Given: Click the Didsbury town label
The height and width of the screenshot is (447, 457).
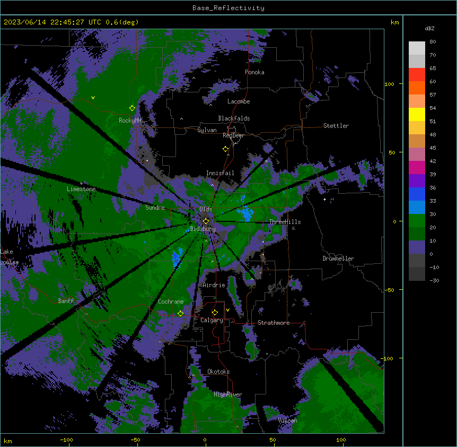Looking at the screenshot, I should (203, 229).
